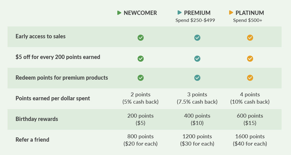Click Newcomer checkmark for $5 off row

coord(141,58)
